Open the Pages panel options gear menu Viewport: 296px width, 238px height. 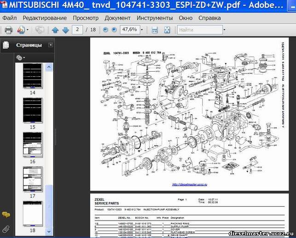[20, 57]
